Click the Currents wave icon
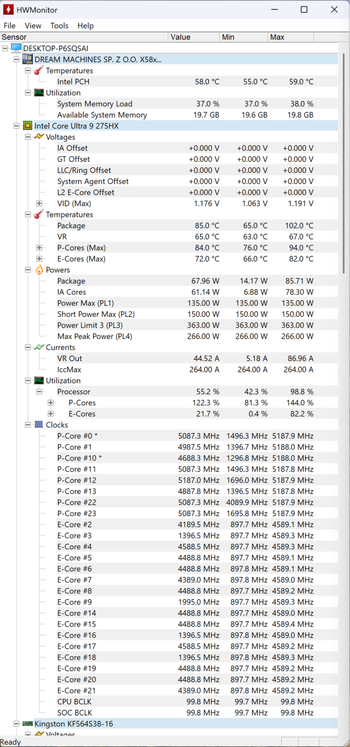Viewport: 350px width, 747px height. pyautogui.click(x=39, y=347)
